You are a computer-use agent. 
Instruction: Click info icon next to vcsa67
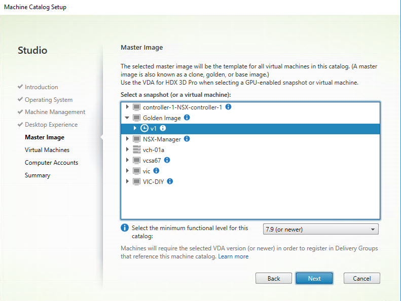(167, 160)
